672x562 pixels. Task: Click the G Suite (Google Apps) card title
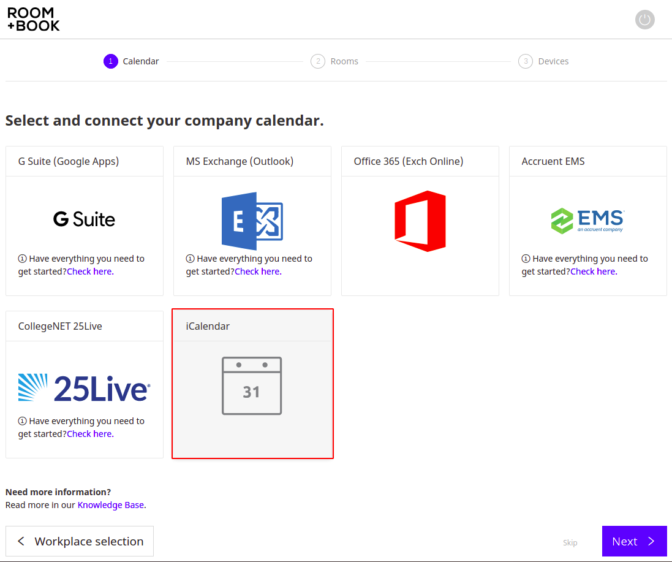click(x=69, y=161)
